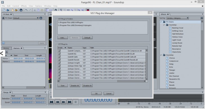This screenshot has width=205, height=109.
Task: Select the time selection tool
Action: click(x=47, y=10)
